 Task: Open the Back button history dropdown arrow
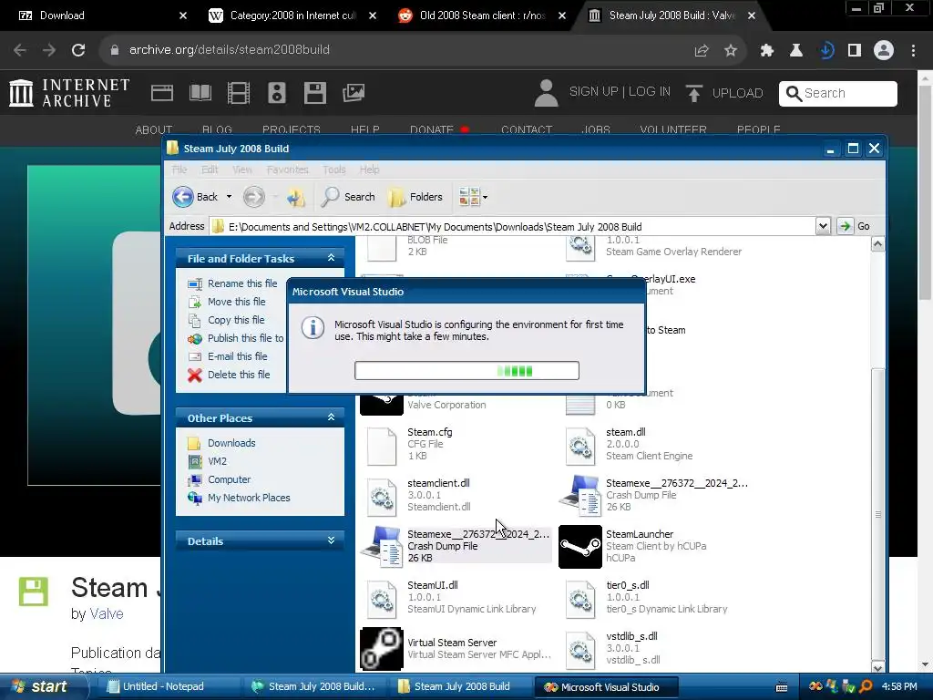229,197
